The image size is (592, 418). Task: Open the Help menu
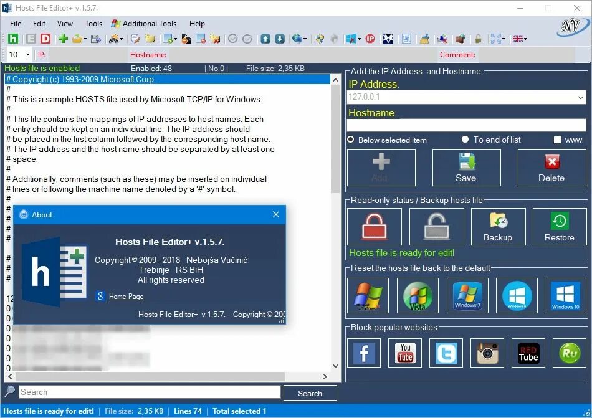(197, 24)
